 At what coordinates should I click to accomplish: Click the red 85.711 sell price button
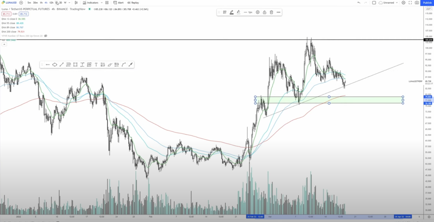(x=6, y=14)
